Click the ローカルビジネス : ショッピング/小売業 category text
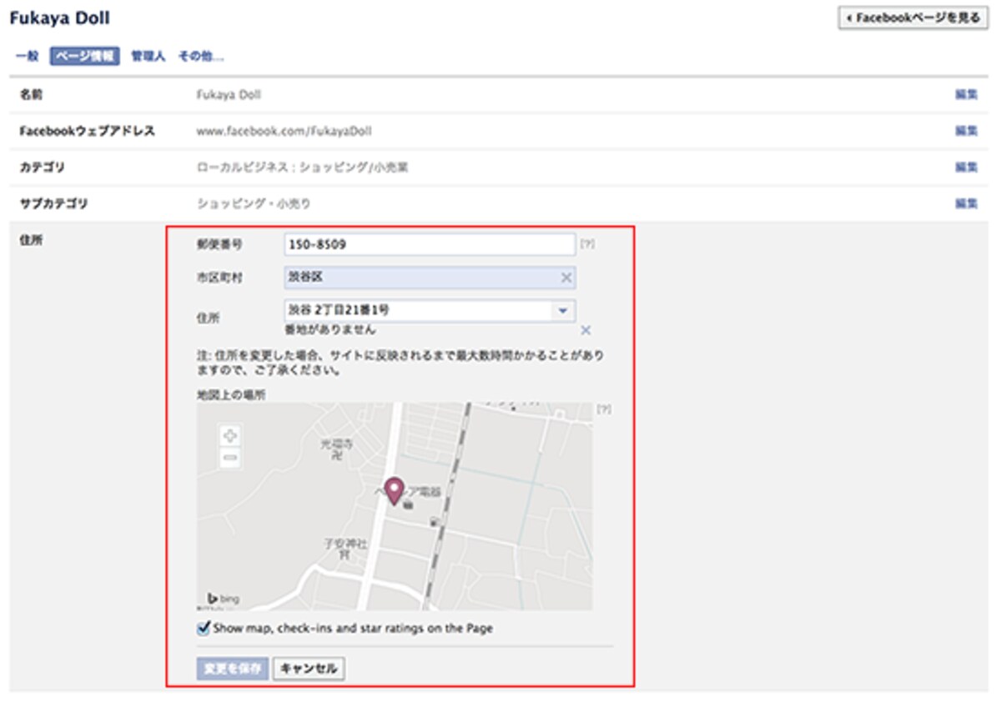1001x702 pixels. [303, 168]
